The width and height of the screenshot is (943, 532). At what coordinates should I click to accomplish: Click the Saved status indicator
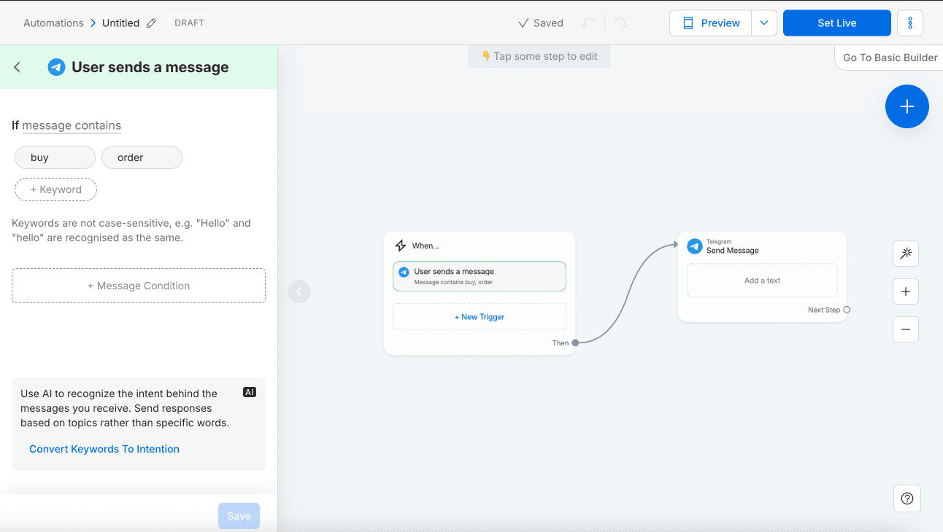[x=541, y=23]
